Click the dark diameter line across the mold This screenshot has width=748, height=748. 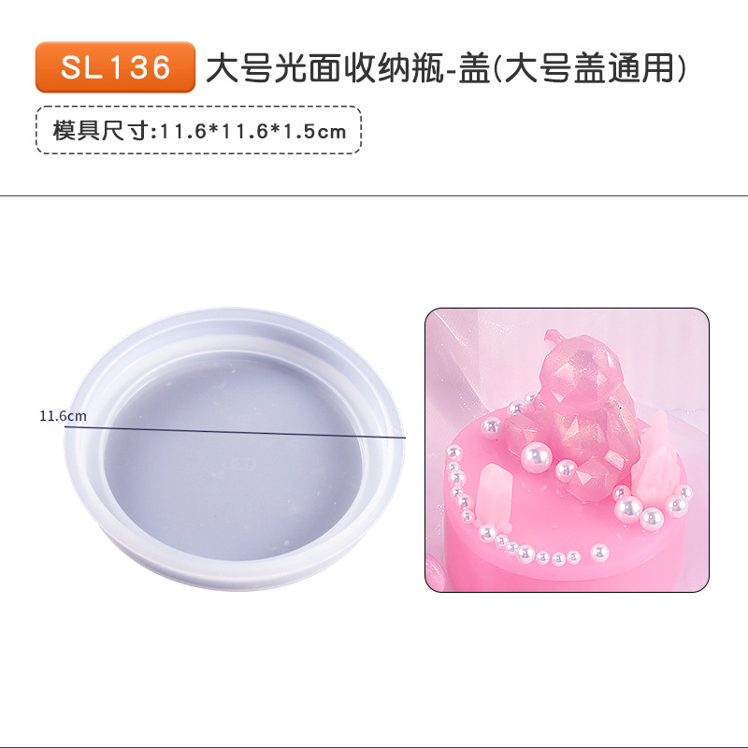[x=236, y=432]
